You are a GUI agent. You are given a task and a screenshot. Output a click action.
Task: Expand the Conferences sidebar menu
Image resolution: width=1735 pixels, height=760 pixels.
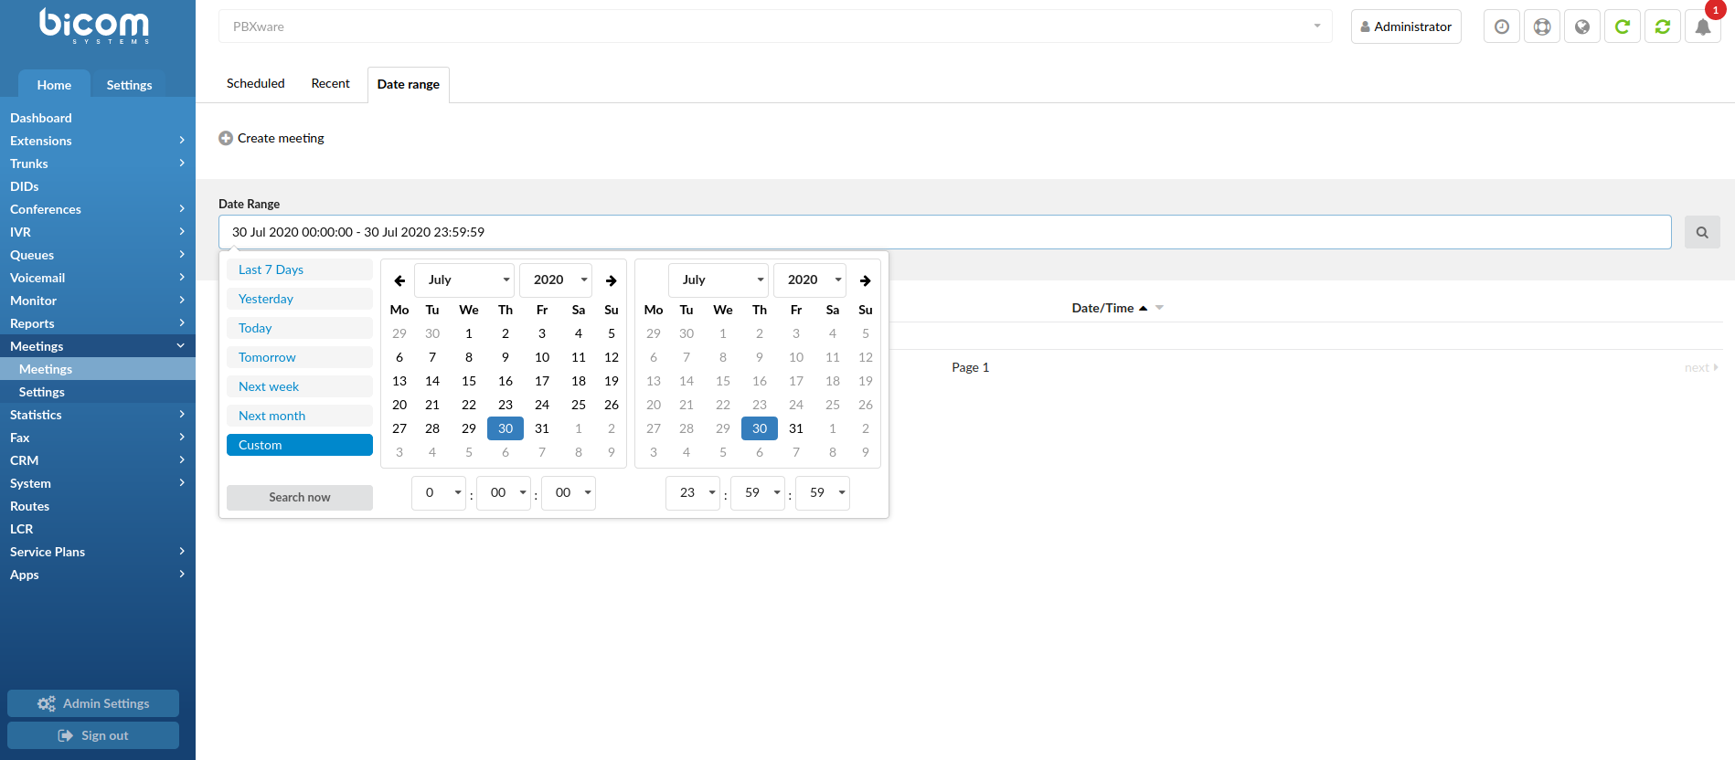97,209
